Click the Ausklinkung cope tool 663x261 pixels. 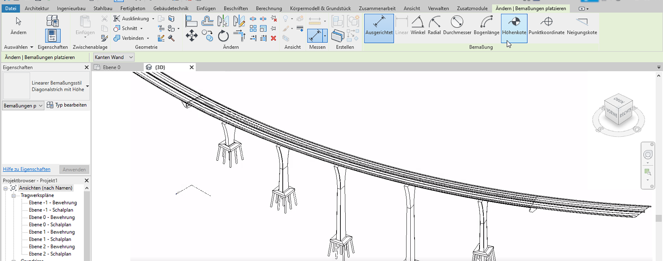(131, 19)
